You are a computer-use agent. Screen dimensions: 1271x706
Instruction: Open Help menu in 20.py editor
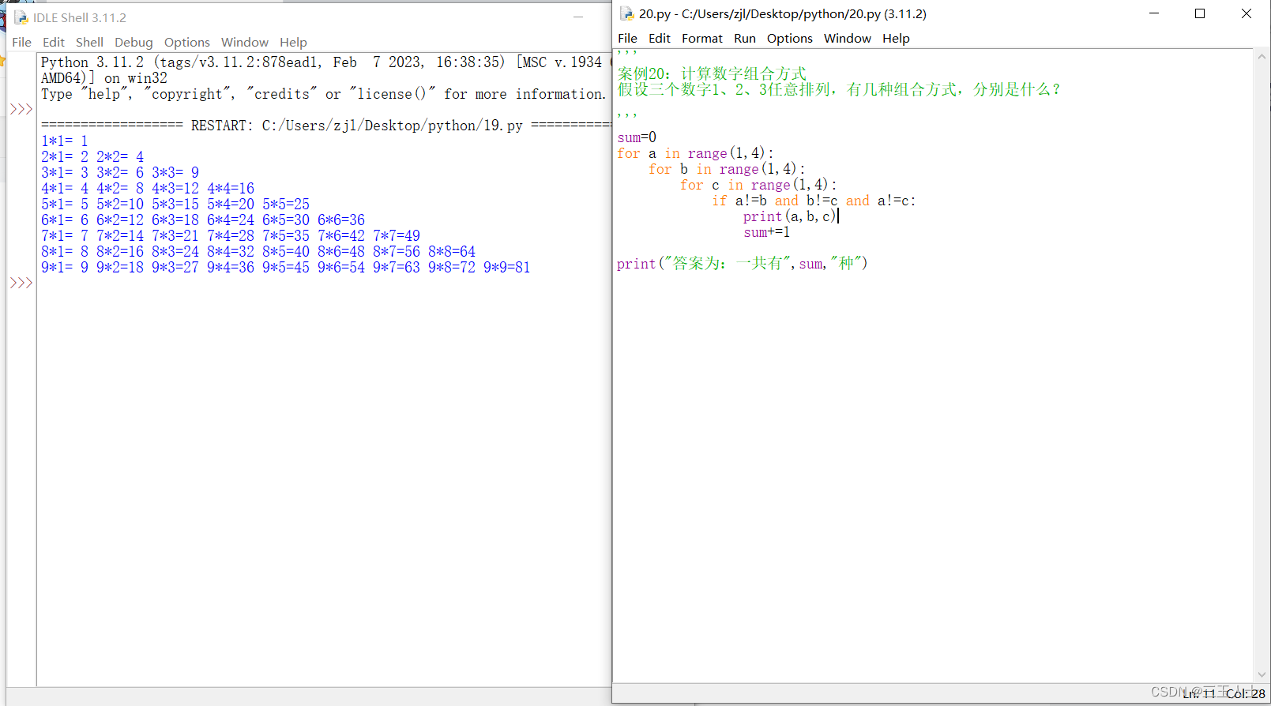tap(896, 38)
